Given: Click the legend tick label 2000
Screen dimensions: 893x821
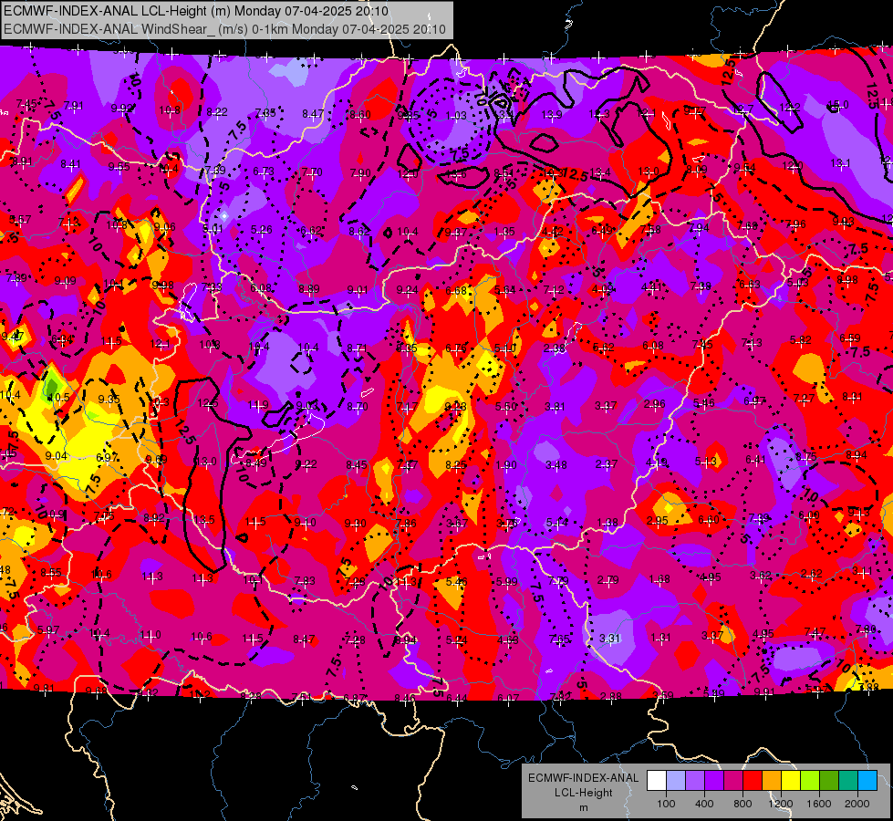Looking at the screenshot, I should coord(857,804).
